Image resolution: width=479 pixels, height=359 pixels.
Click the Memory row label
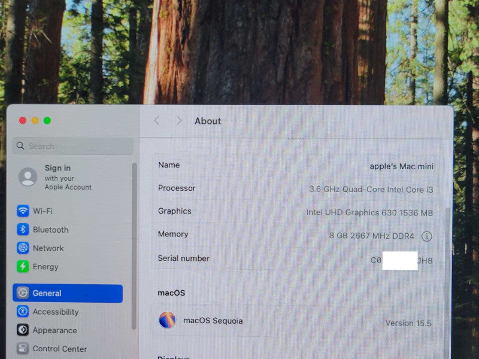(x=173, y=234)
